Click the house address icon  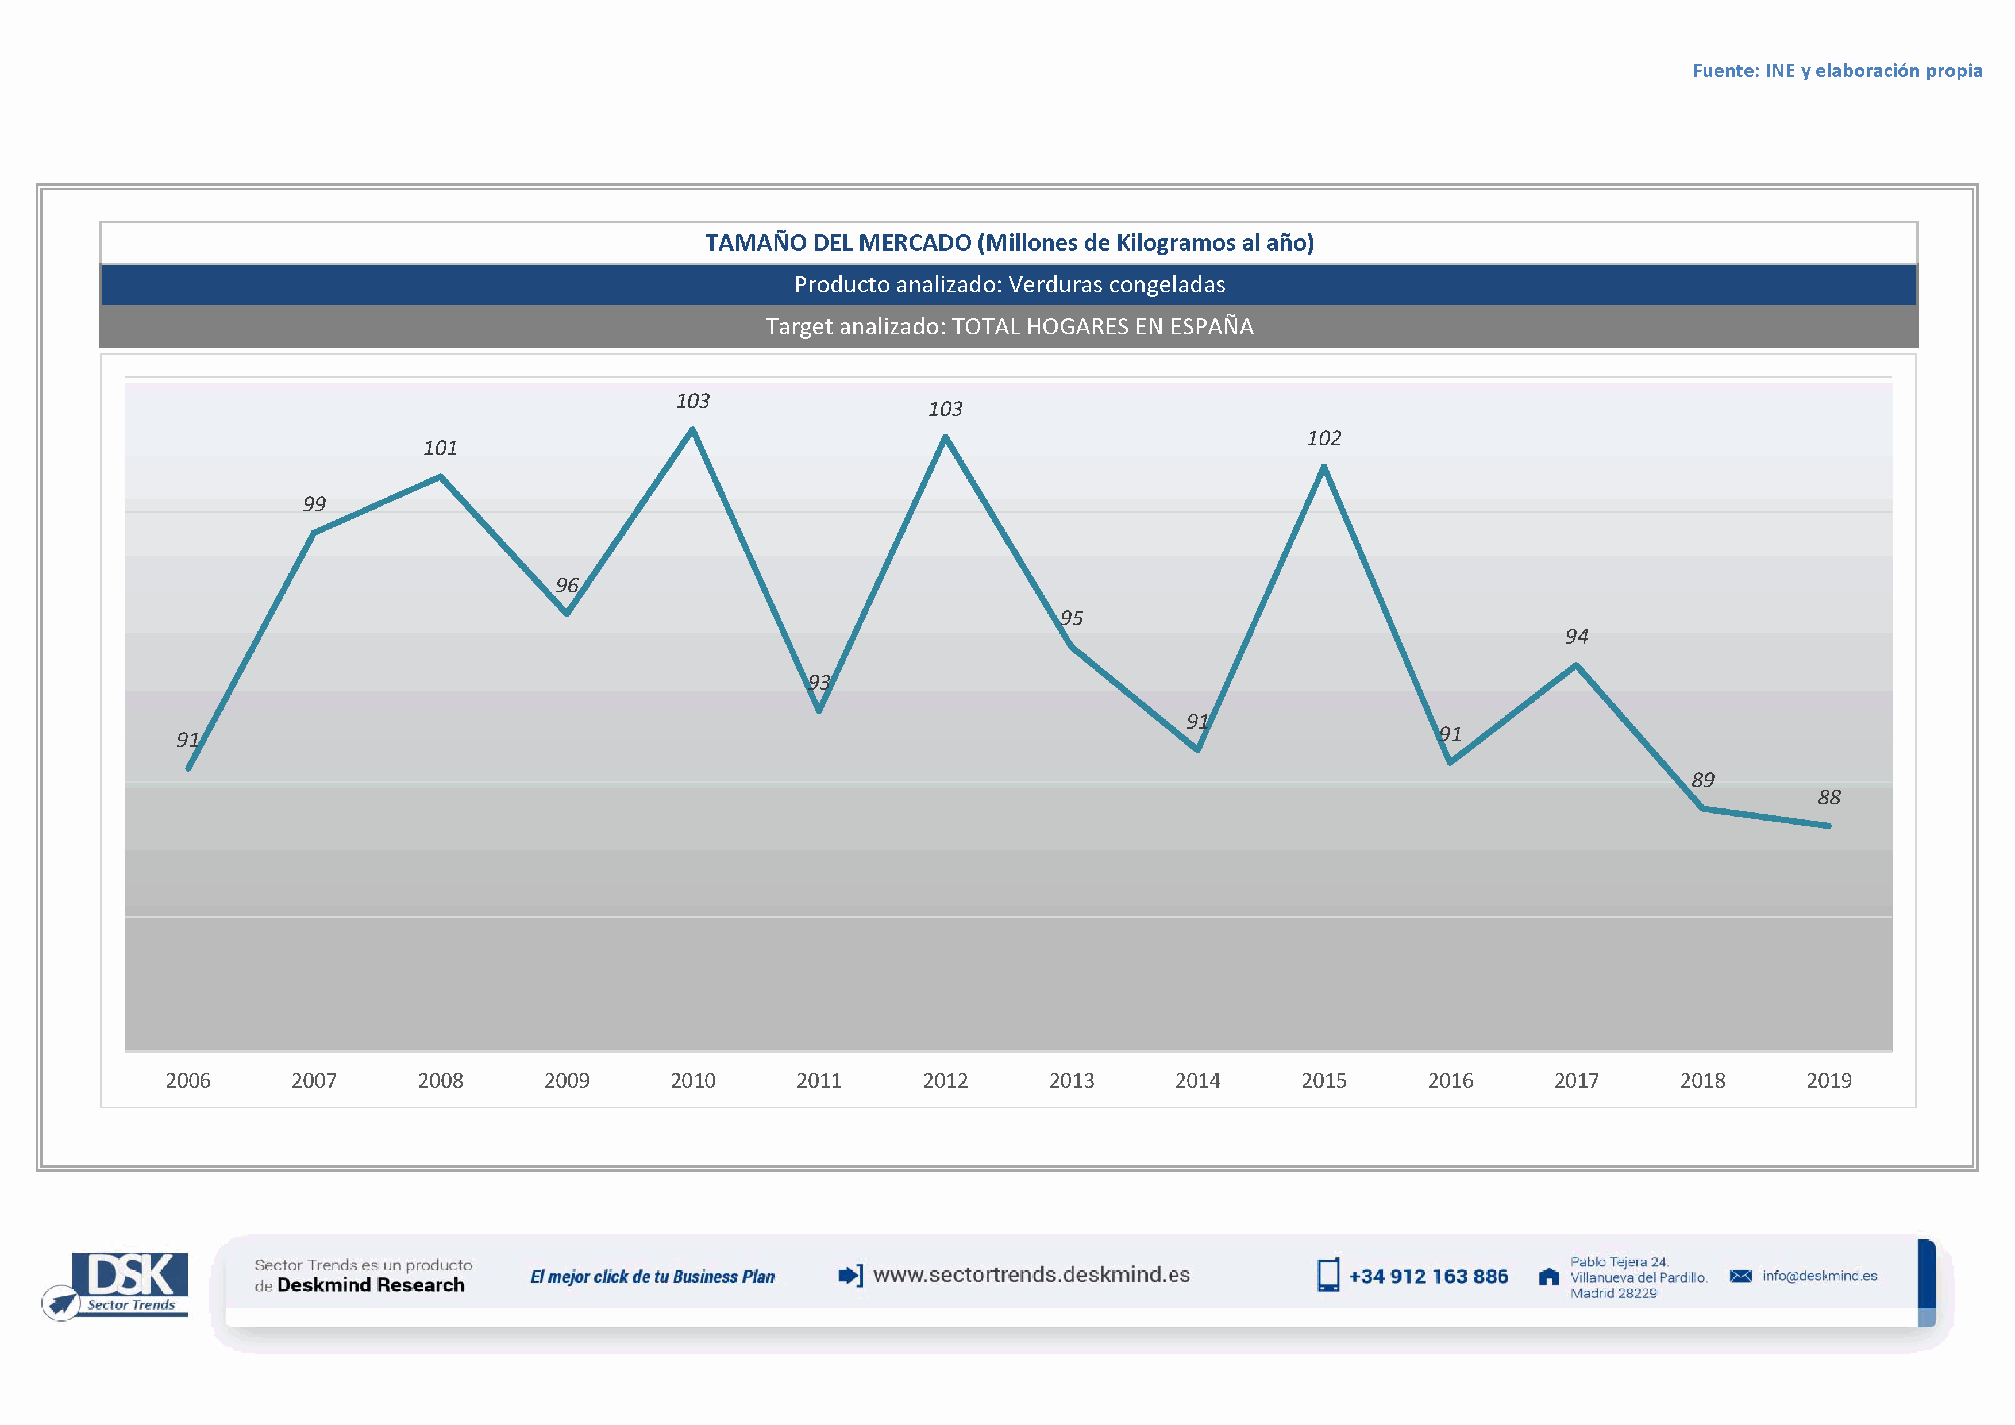[x=1549, y=1277]
